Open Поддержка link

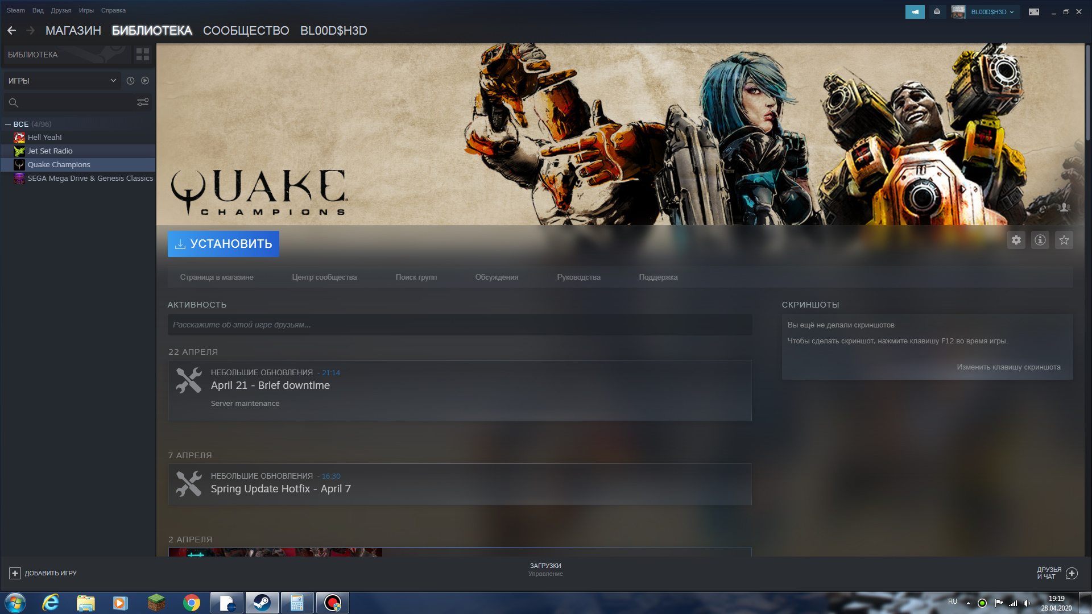coord(658,277)
